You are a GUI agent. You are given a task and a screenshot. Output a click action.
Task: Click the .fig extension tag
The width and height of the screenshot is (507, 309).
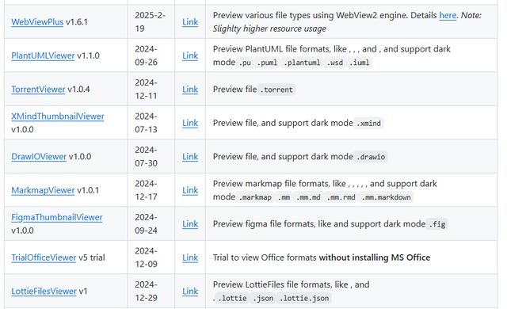pos(436,224)
